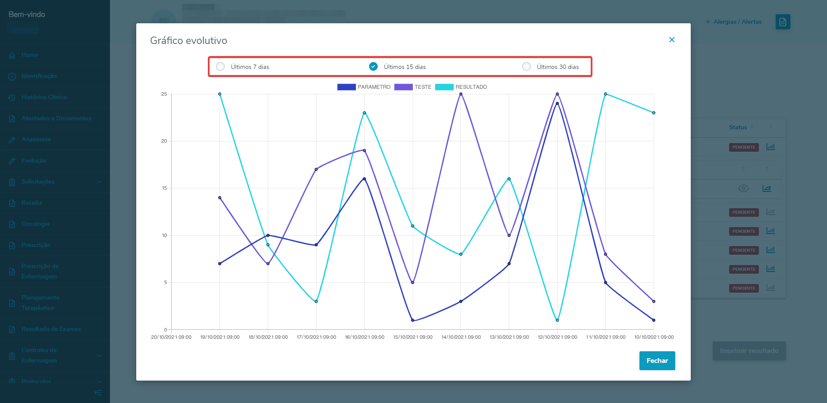Toggle the eye visibility icon in table
The image size is (827, 403).
(x=743, y=188)
